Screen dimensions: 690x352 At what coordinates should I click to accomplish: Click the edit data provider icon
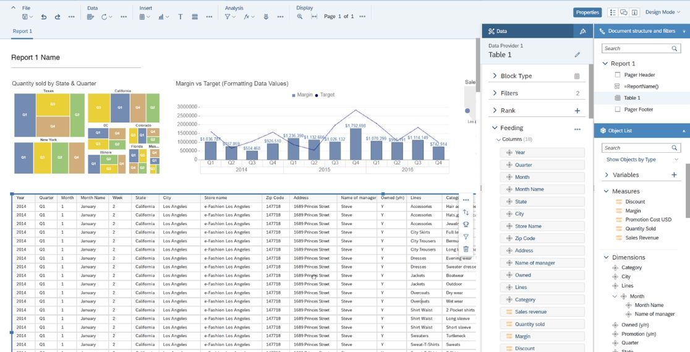pyautogui.click(x=90, y=17)
